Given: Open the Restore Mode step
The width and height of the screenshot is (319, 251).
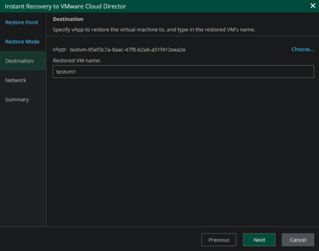Looking at the screenshot, I should pyautogui.click(x=22, y=41).
